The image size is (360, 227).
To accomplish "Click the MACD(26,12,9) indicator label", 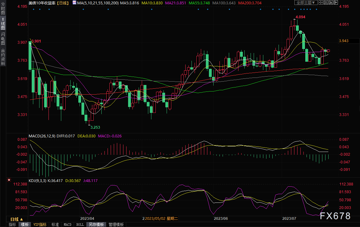I will point(42,136).
